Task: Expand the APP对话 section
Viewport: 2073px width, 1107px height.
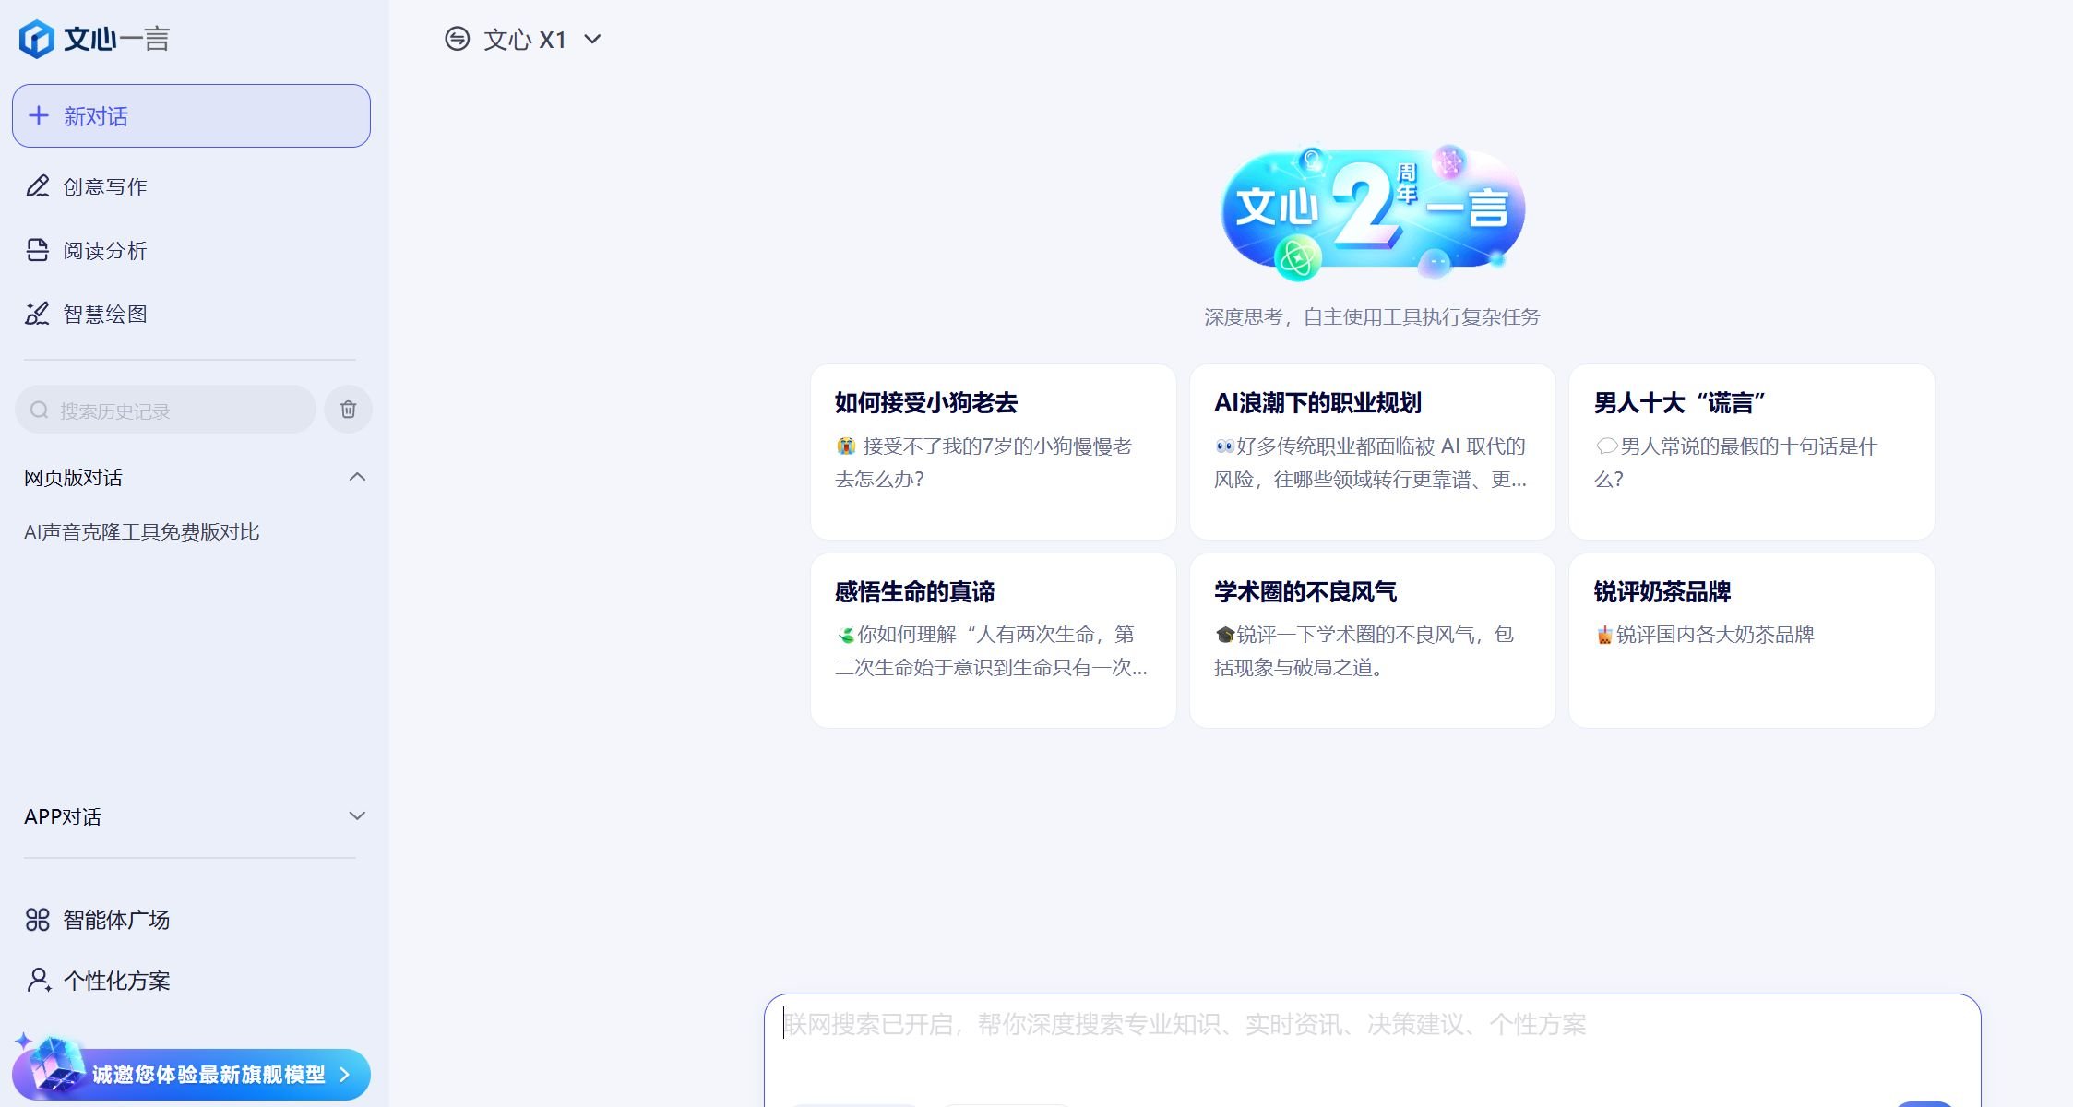Action: point(355,815)
